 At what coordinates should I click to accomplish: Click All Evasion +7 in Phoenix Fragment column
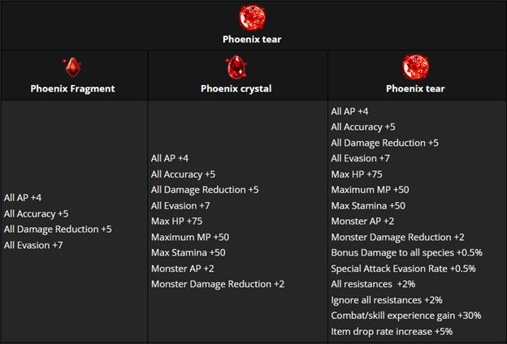point(33,245)
